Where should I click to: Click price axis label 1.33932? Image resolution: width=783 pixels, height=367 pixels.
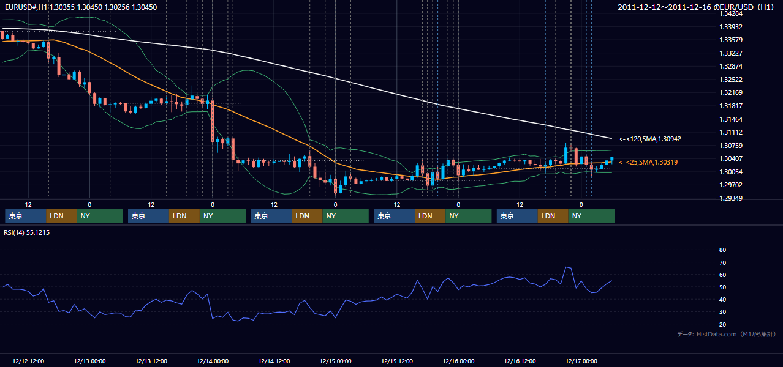pos(731,27)
